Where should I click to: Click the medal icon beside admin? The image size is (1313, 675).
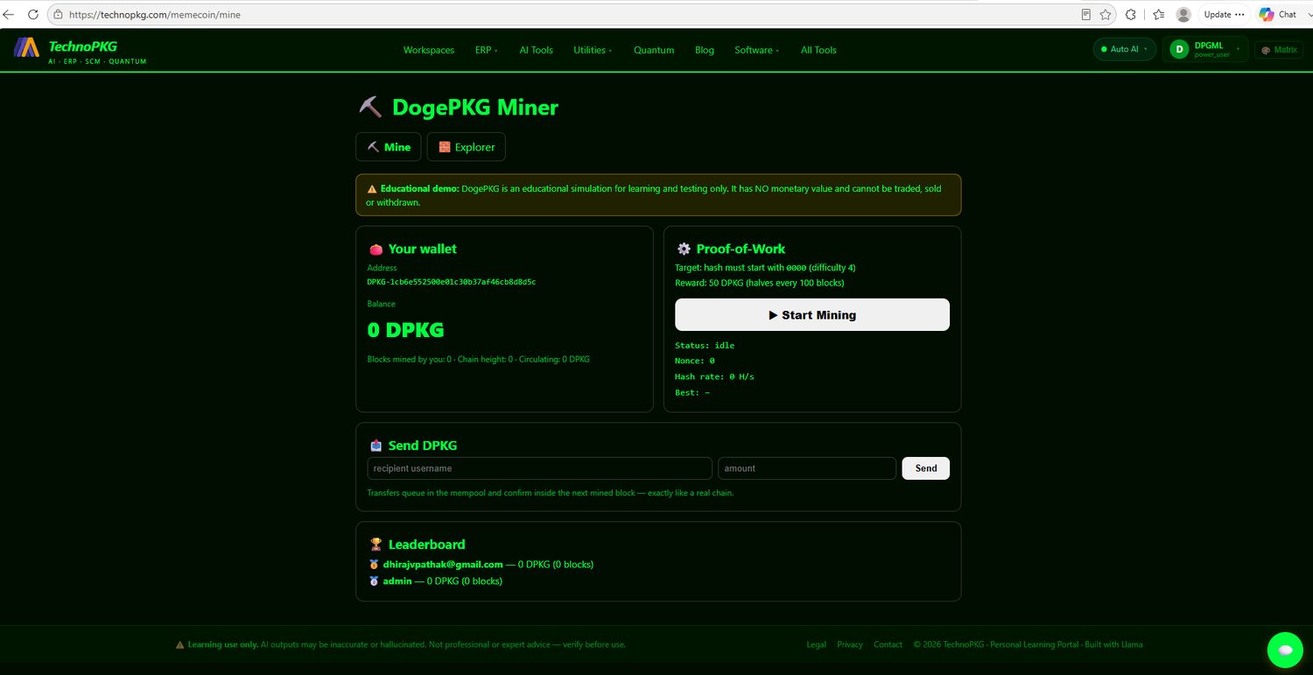pos(374,581)
